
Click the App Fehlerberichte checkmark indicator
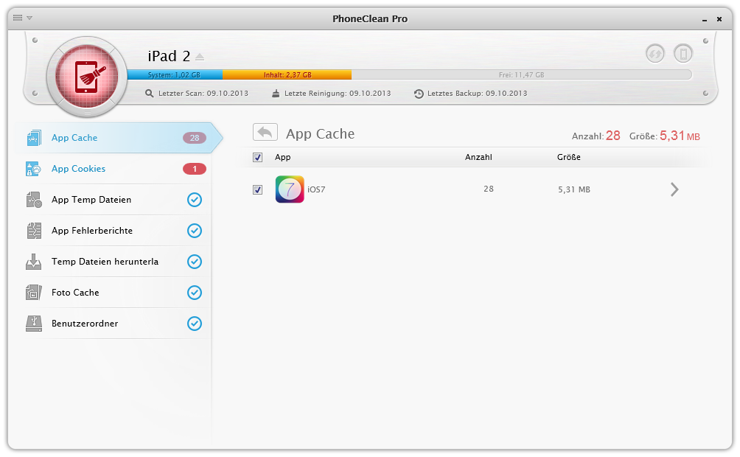coord(195,231)
